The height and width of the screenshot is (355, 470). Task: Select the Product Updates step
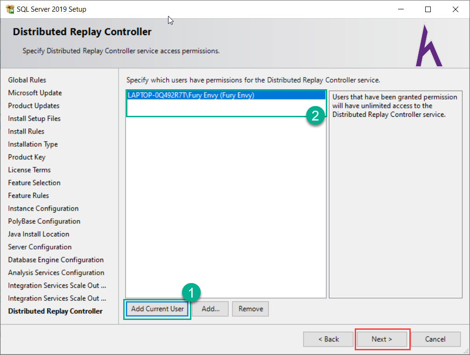[34, 106]
